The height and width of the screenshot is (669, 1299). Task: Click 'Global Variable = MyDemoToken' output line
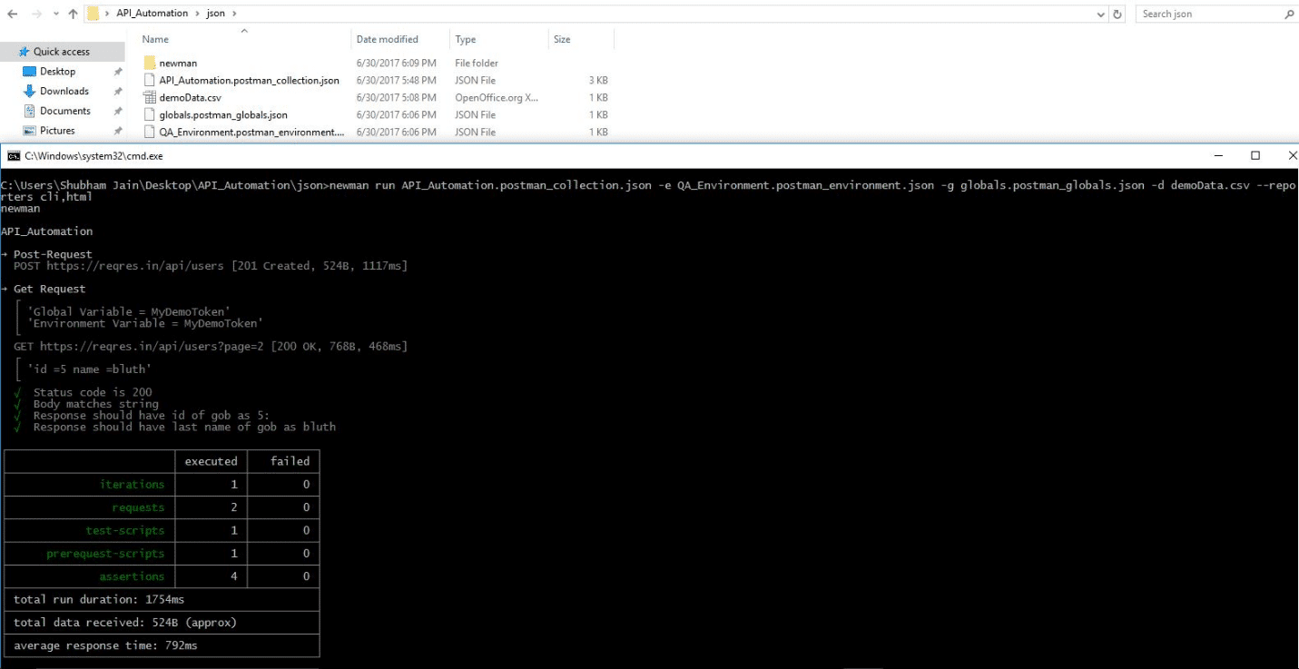[x=129, y=311]
